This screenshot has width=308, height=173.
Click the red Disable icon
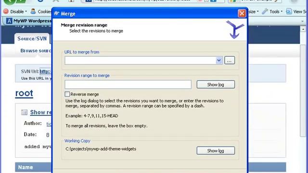[x=6, y=12]
